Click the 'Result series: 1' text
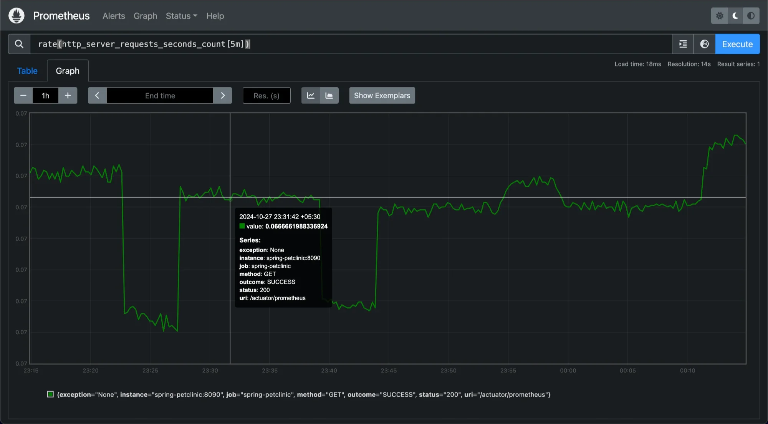Image resolution: width=768 pixels, height=424 pixels. click(x=738, y=64)
